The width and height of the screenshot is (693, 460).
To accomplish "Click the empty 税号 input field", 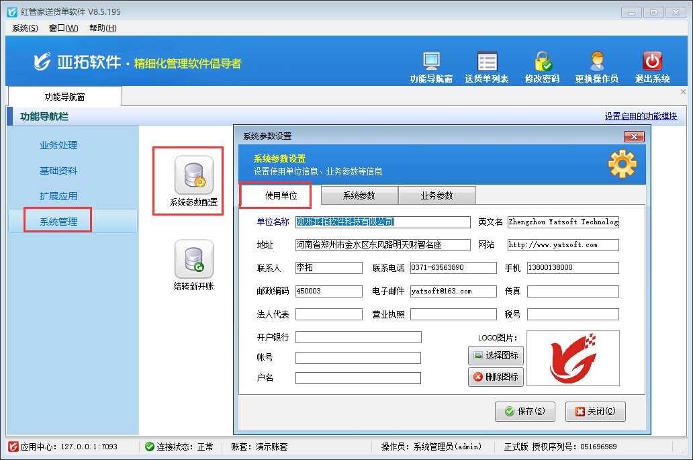I will click(x=573, y=314).
